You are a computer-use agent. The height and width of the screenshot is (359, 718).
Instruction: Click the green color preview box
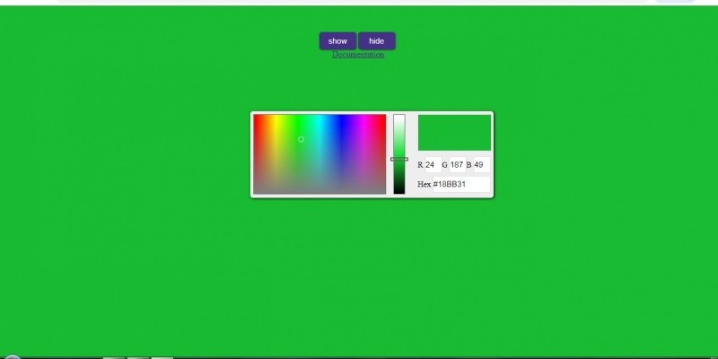coord(454,133)
